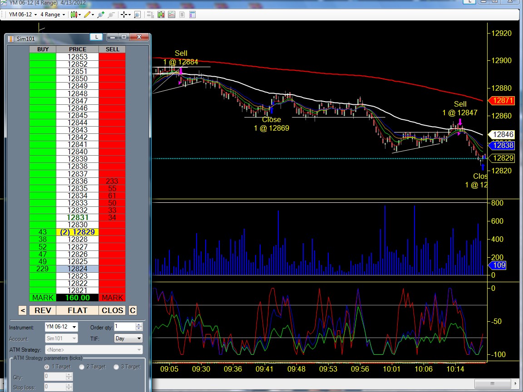Click the white 12846 price marker
Image resolution: width=523 pixels, height=392 pixels.
pos(501,135)
